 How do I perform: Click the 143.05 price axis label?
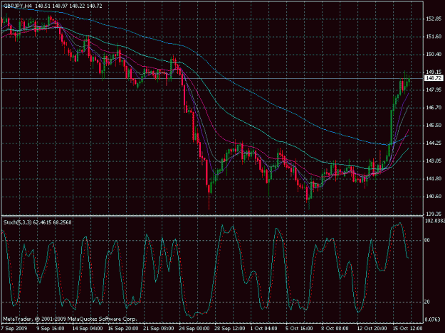[x=434, y=160]
